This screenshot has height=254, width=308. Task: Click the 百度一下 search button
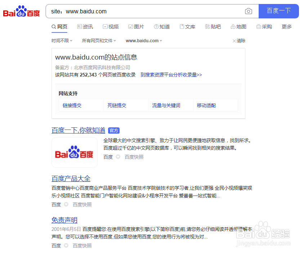(x=278, y=11)
